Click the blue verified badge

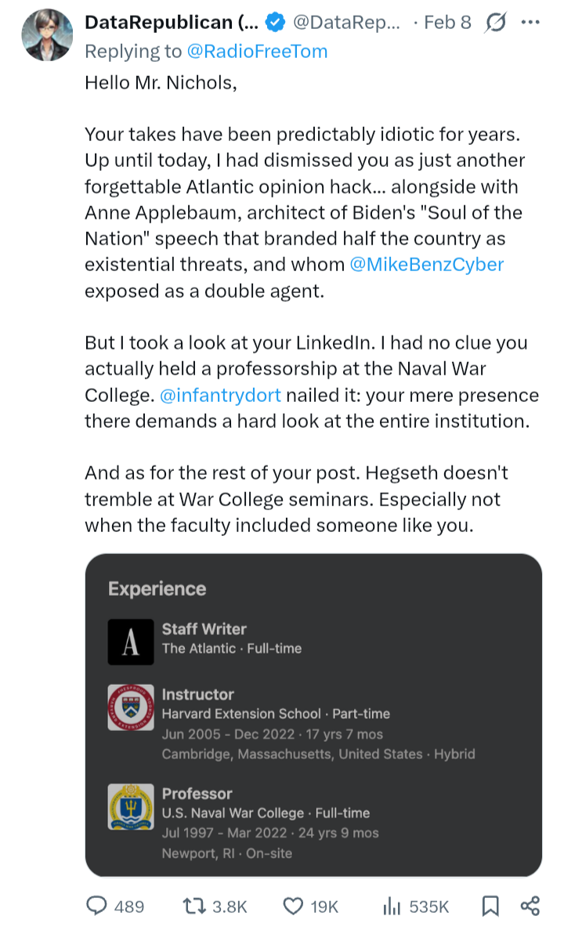(x=274, y=23)
